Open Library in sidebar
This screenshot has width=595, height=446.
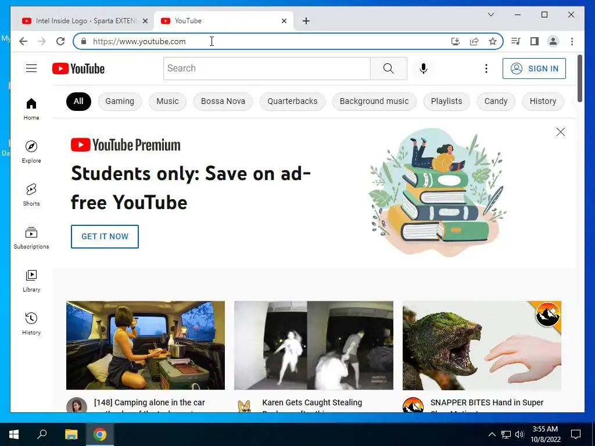(31, 280)
